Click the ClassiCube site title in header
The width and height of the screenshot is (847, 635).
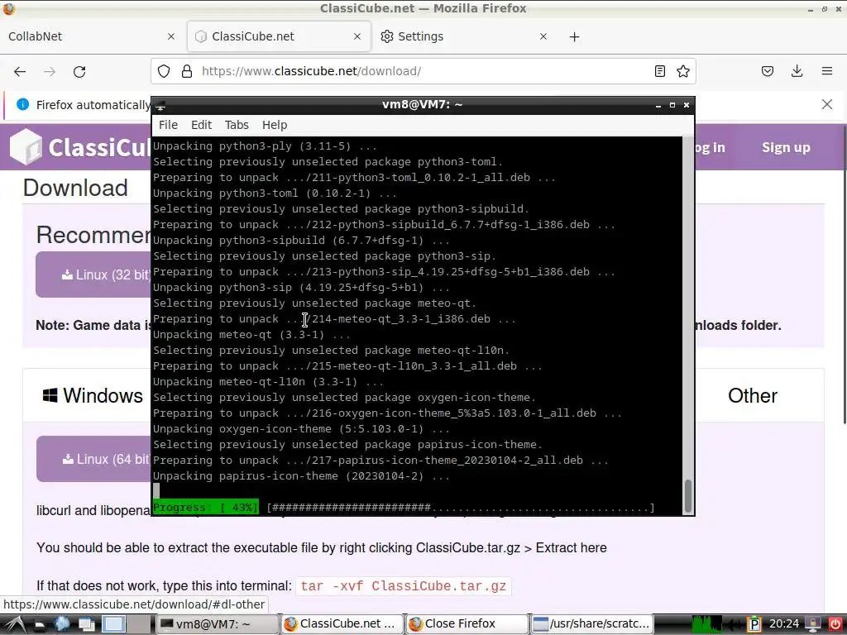99,147
